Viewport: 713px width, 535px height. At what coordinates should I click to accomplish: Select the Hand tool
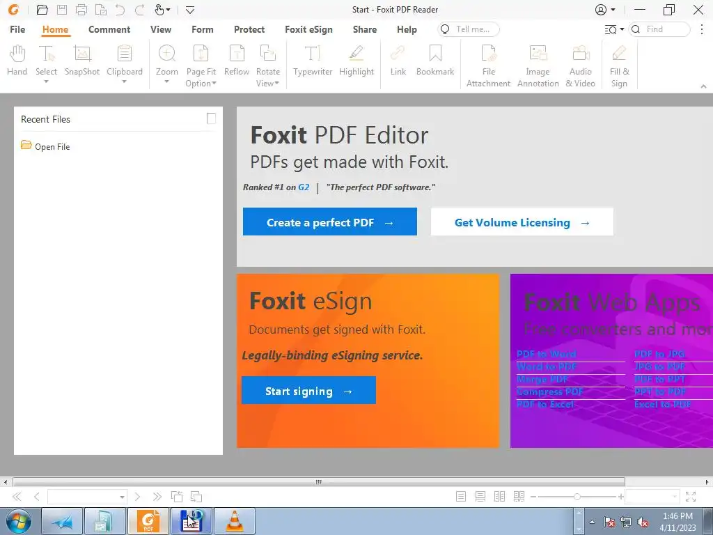(x=17, y=61)
